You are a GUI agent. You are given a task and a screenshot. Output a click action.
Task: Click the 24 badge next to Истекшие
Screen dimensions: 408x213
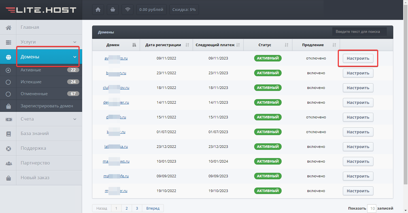(73, 82)
